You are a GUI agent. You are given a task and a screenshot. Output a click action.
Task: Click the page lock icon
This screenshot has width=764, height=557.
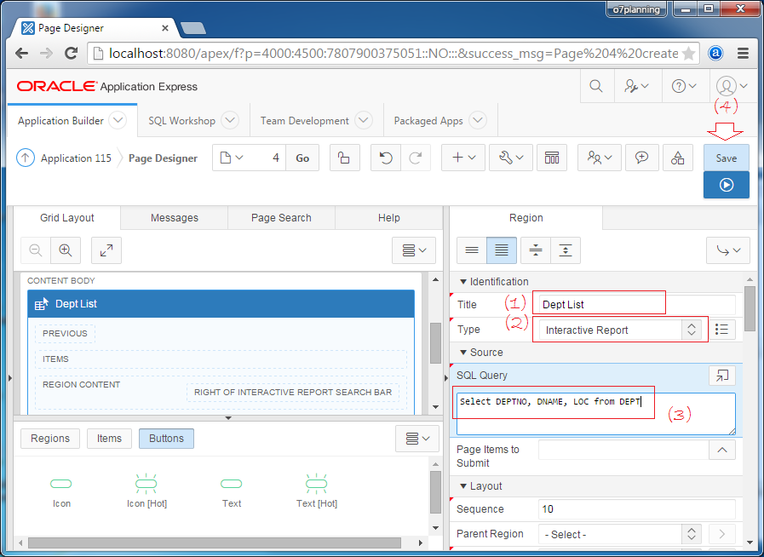pos(344,158)
